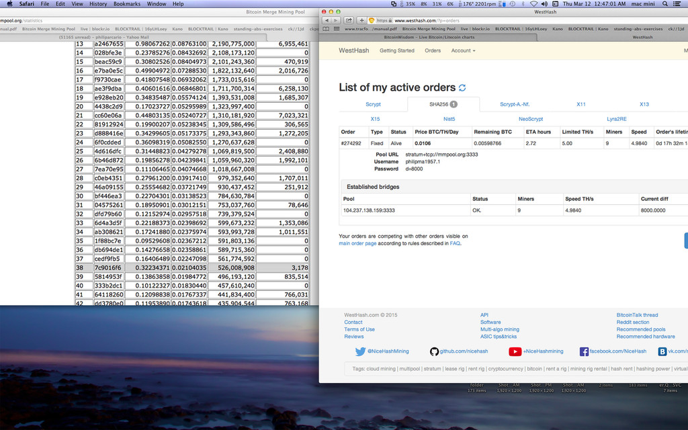
Task: Open the Recommended hardware link
Action: [x=646, y=337]
